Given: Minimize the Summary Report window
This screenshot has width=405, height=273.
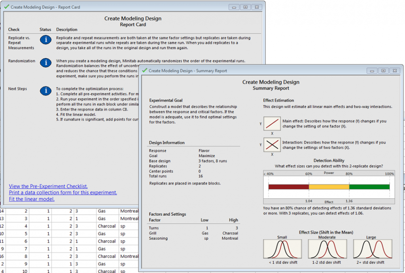Looking at the screenshot, I should 372,71.
